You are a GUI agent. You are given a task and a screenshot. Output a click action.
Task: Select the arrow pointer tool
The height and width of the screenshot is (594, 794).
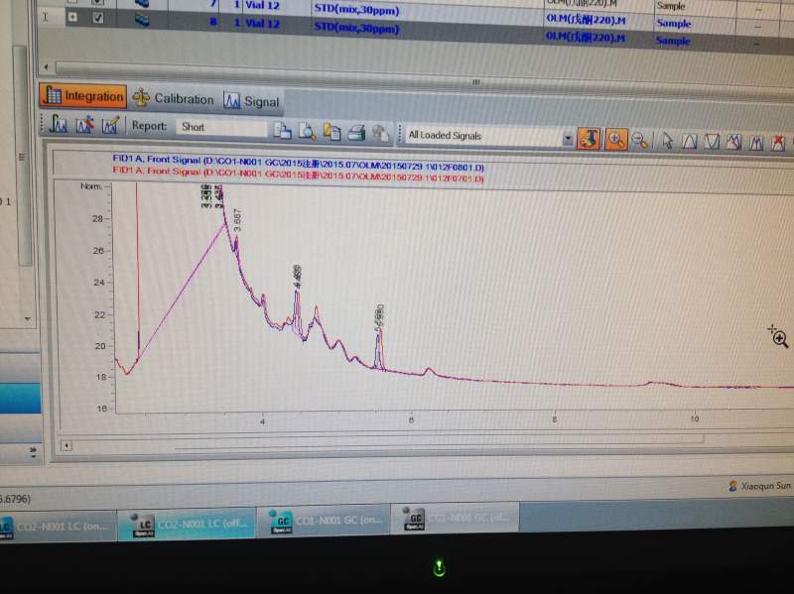coord(668,141)
